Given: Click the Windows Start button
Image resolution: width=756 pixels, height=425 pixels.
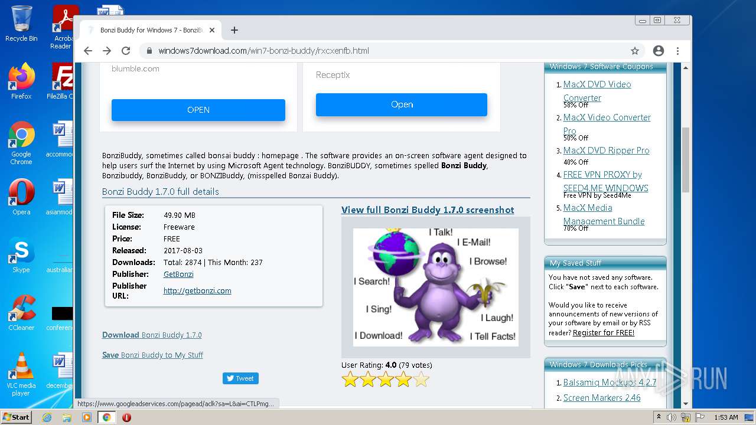Looking at the screenshot, I should (16, 417).
